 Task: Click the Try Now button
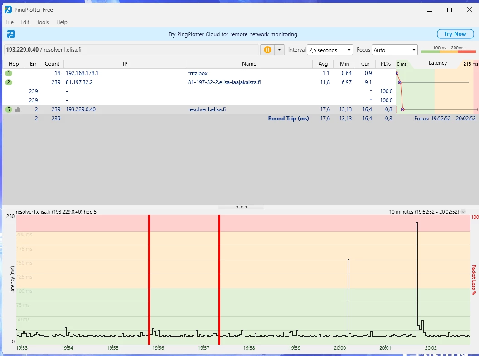click(455, 34)
